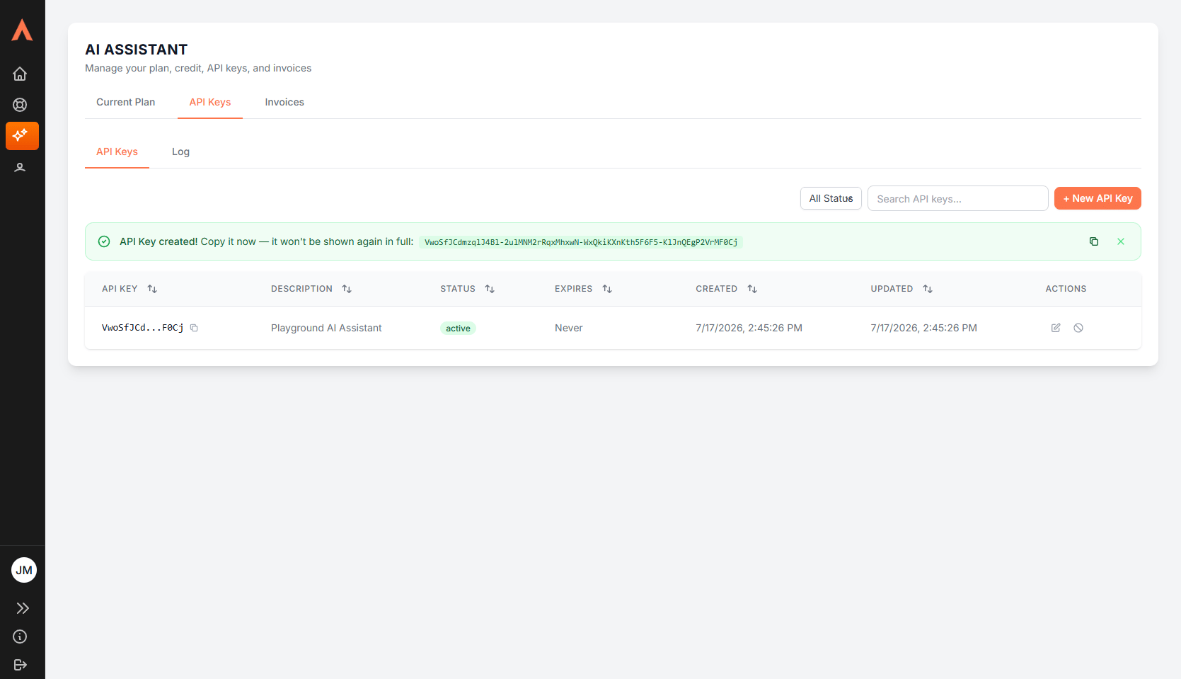Screen dimensions: 1181x679
Task: Click the ACTIONS column header
Action: tap(1066, 289)
